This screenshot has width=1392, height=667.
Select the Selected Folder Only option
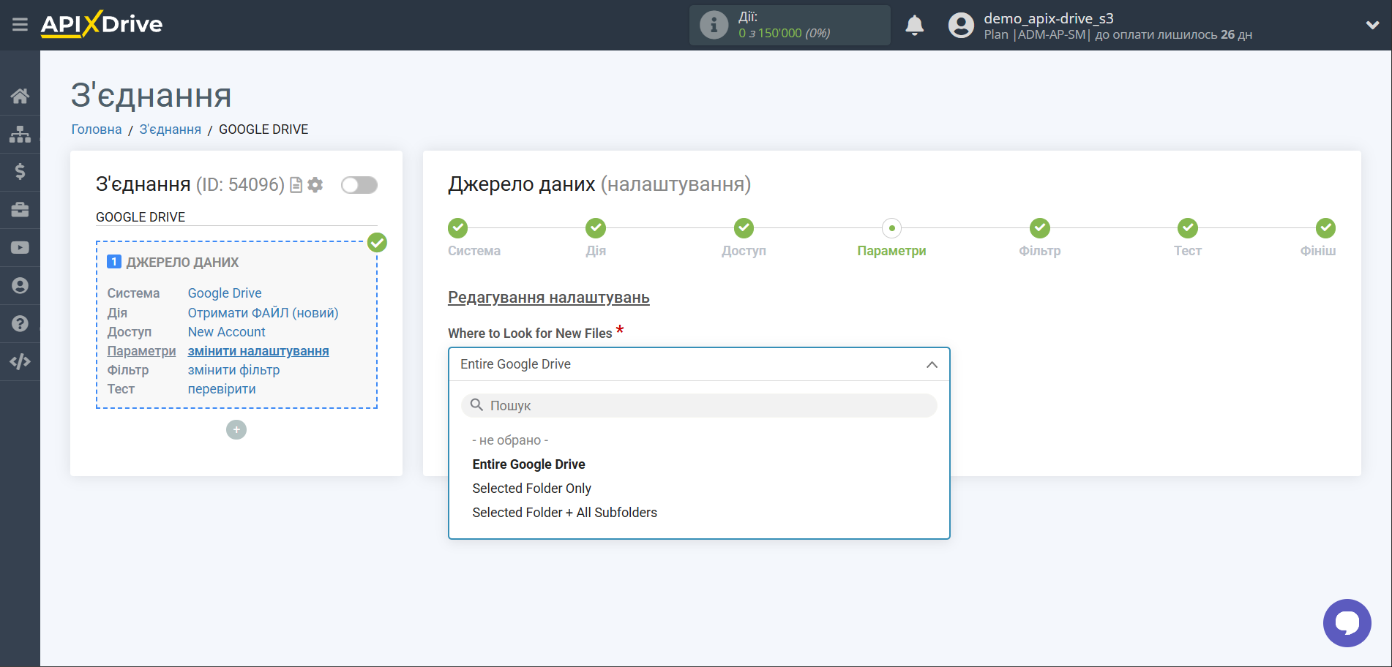(x=531, y=489)
